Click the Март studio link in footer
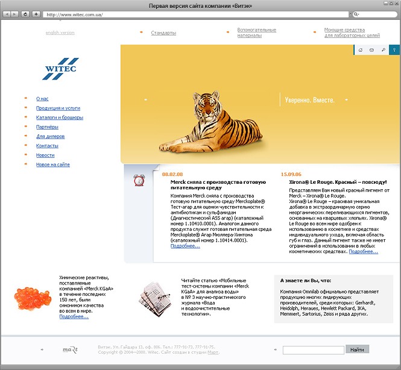This screenshot has width=401, height=370. click(213, 352)
